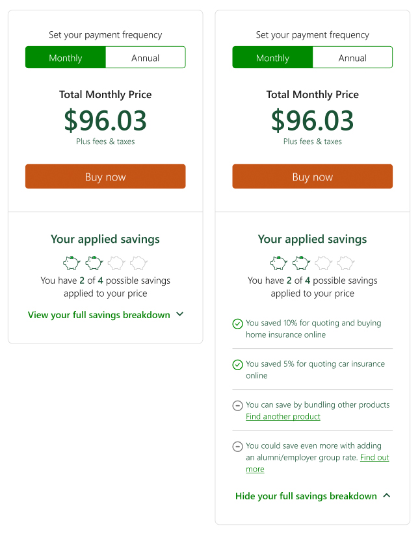Click second filled piggy bank in right card
Image resolution: width=420 pixels, height=537 pixels.
point(301,262)
